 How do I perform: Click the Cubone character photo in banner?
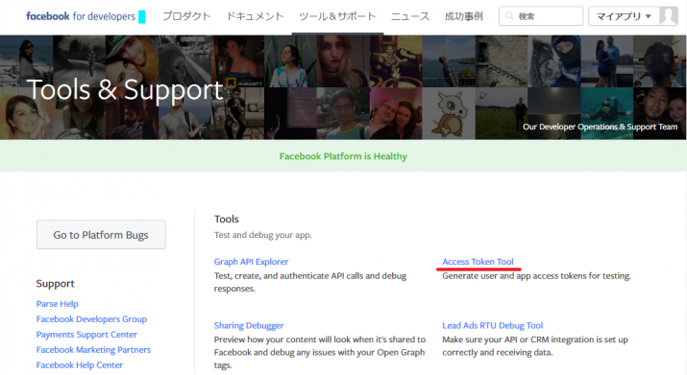[x=449, y=113]
